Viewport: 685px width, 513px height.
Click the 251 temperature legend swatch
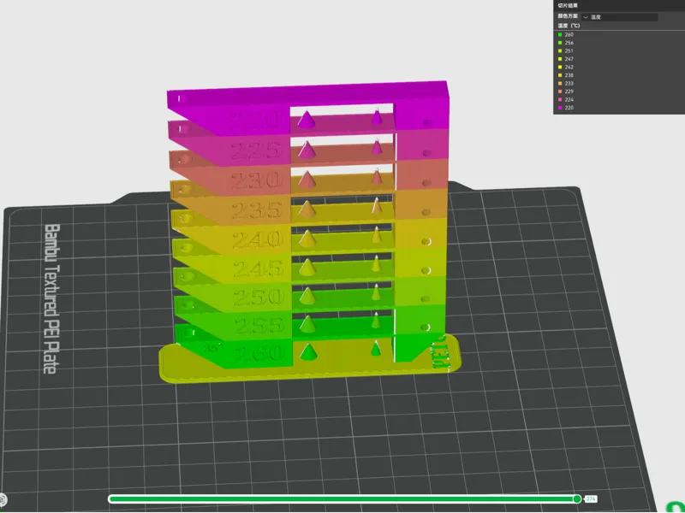click(560, 50)
